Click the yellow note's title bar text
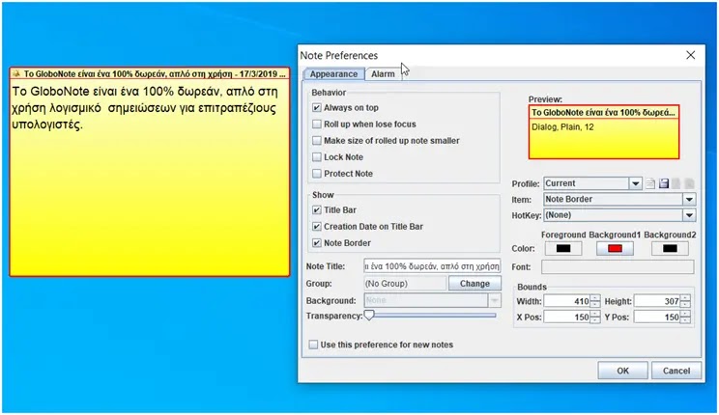Image resolution: width=719 pixels, height=415 pixels. (155, 73)
